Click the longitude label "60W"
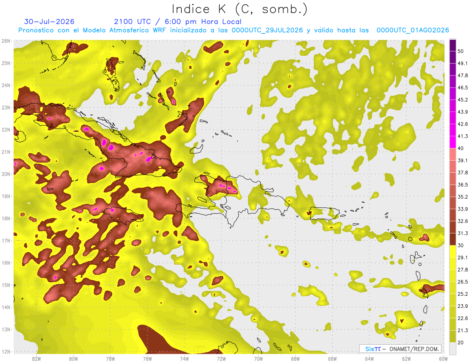 (x=443, y=359)
